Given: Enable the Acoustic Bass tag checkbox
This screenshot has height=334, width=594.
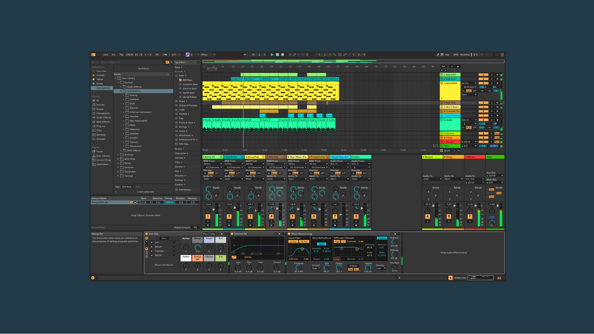Looking at the screenshot, I should click(180, 84).
